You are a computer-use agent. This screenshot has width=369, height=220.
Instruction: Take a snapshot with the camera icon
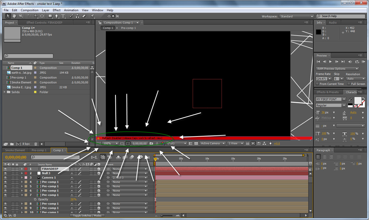point(151,144)
